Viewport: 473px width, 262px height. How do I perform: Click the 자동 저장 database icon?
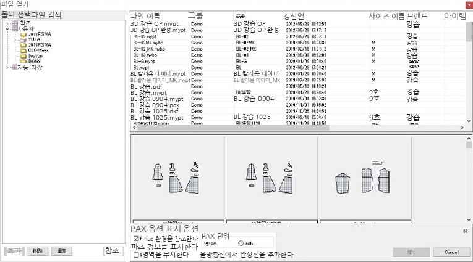pos(14,67)
